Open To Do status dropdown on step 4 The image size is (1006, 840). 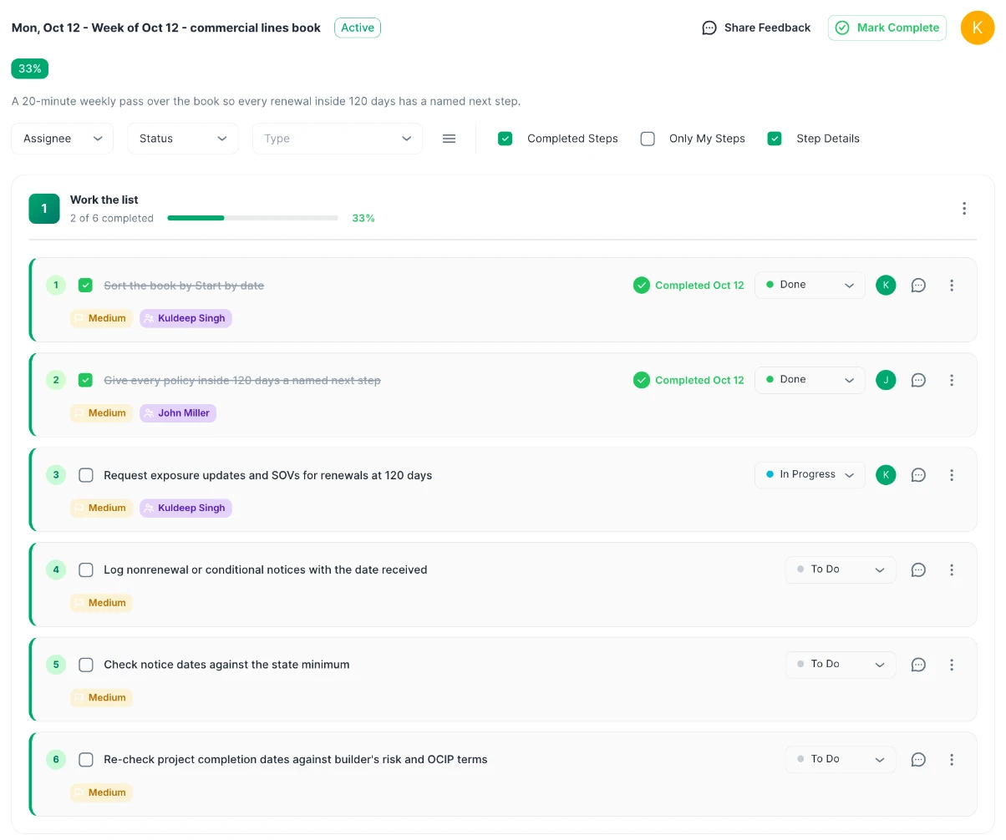(x=841, y=569)
